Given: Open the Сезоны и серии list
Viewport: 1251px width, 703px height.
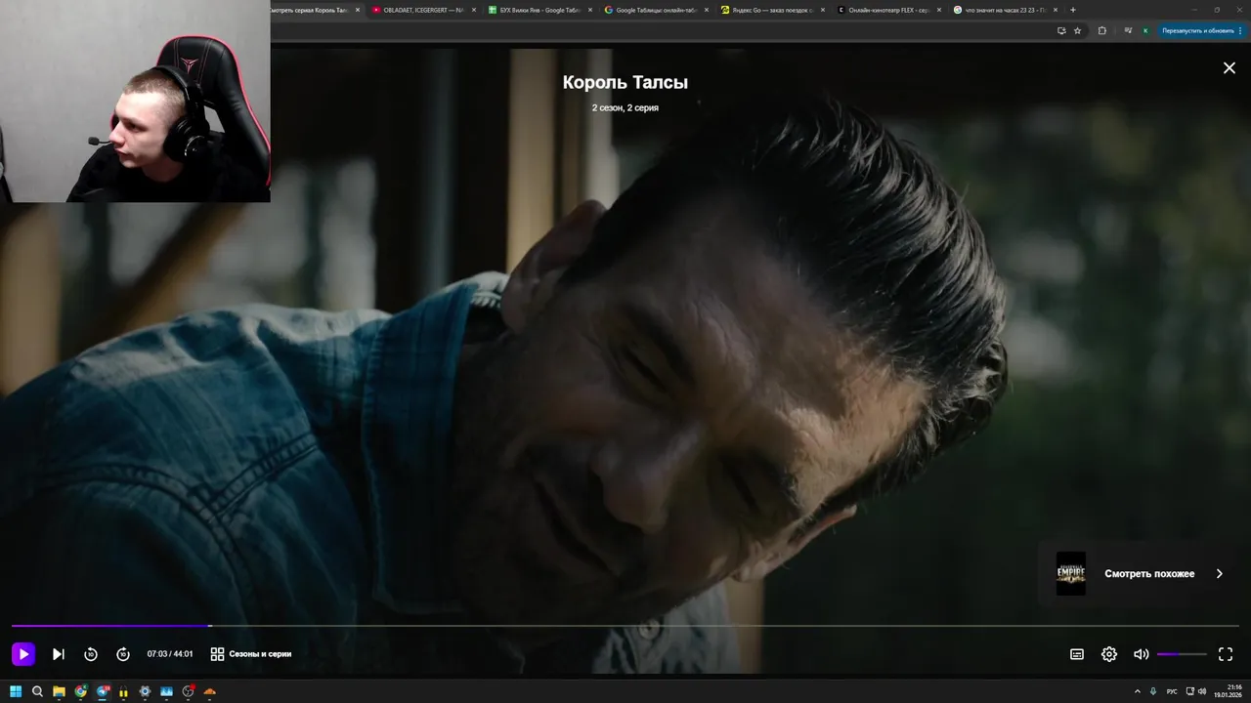Looking at the screenshot, I should tap(251, 654).
